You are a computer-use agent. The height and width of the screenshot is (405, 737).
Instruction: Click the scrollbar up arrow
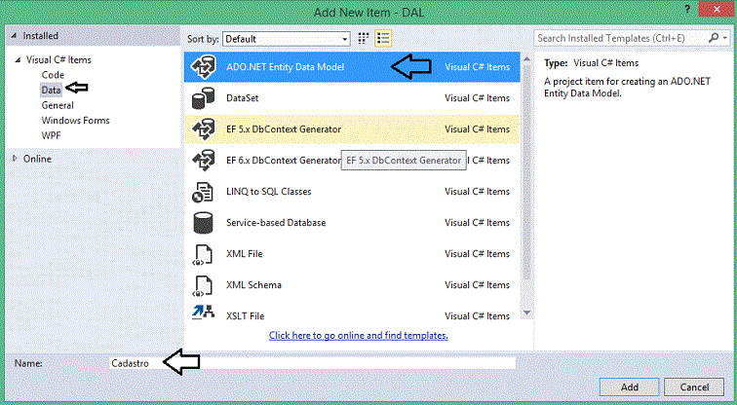pos(526,59)
